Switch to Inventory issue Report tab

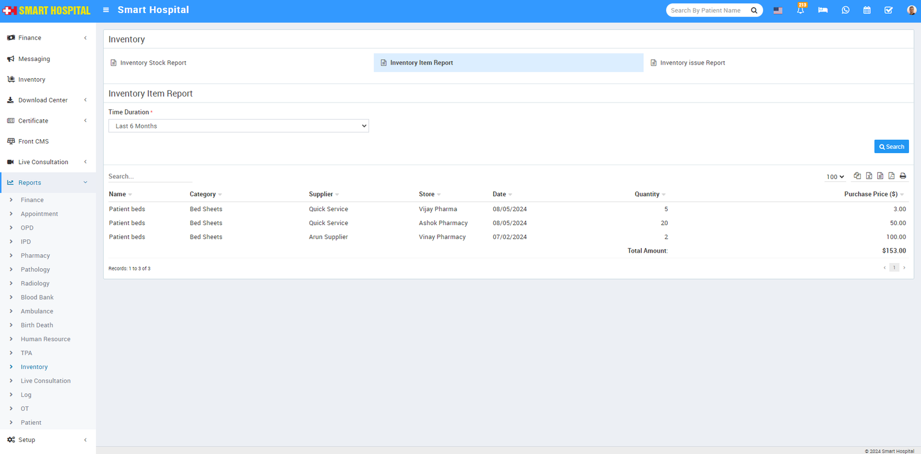pos(692,63)
